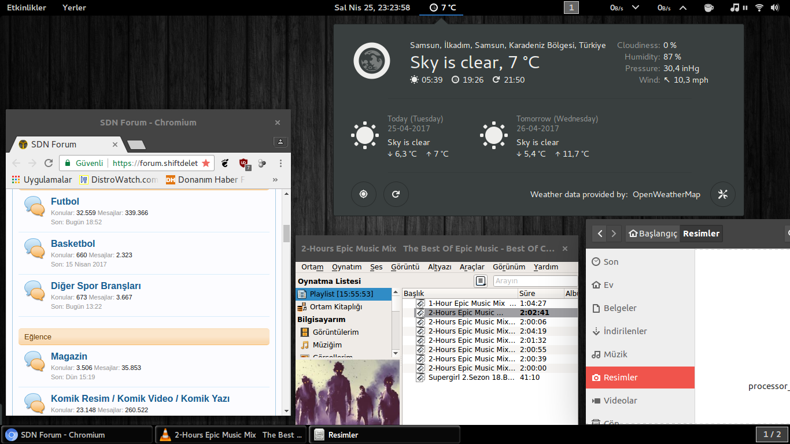Click VLC playlist view mode icon
The width and height of the screenshot is (790, 444).
point(481,281)
